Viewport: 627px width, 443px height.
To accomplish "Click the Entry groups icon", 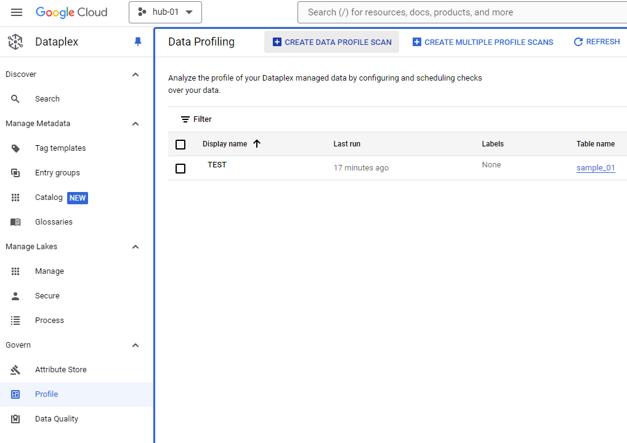I will point(15,173).
